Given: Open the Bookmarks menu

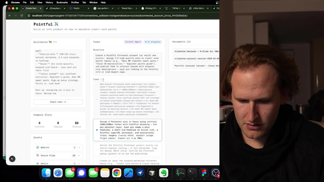Looking at the screenshot, I should (x=62, y=3).
